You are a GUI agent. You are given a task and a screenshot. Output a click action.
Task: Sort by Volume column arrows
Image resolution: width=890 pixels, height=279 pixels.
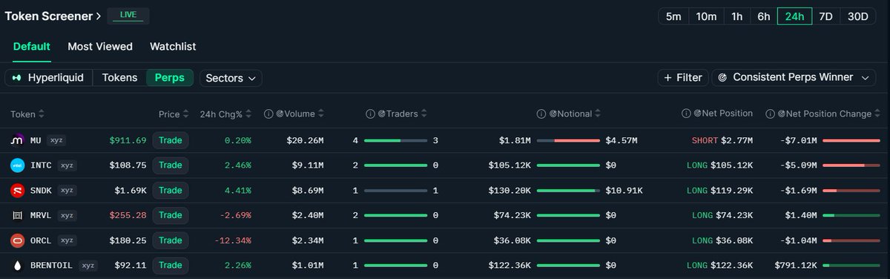tap(322, 114)
